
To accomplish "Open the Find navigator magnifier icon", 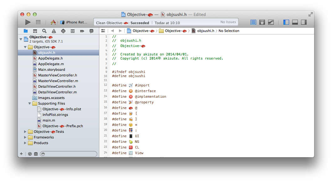I will point(44,31).
